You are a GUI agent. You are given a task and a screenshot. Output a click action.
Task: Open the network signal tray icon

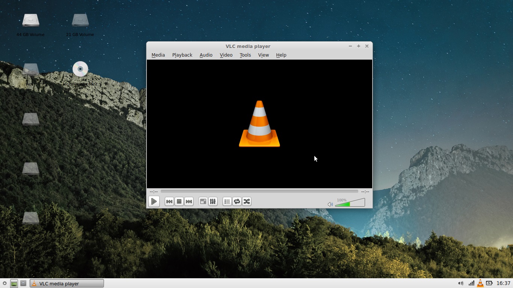click(x=471, y=283)
